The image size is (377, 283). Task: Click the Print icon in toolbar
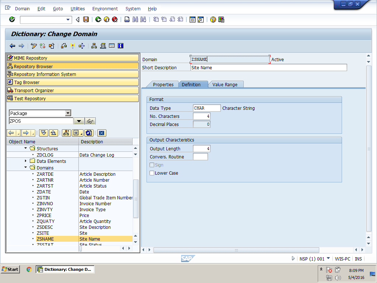tap(127, 20)
